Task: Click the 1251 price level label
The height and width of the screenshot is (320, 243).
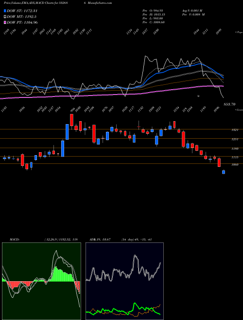Action: [235, 139]
